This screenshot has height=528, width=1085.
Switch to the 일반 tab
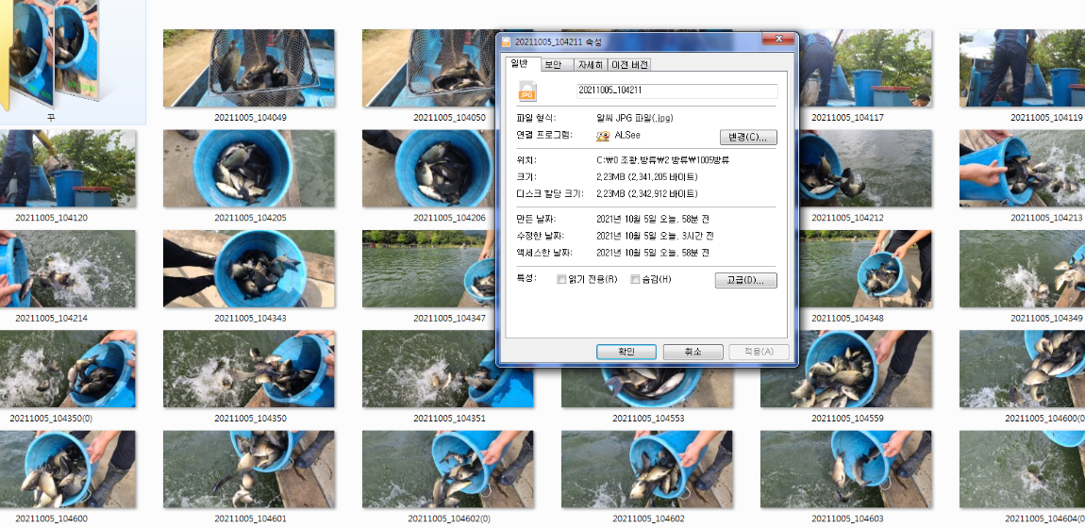[x=519, y=63]
